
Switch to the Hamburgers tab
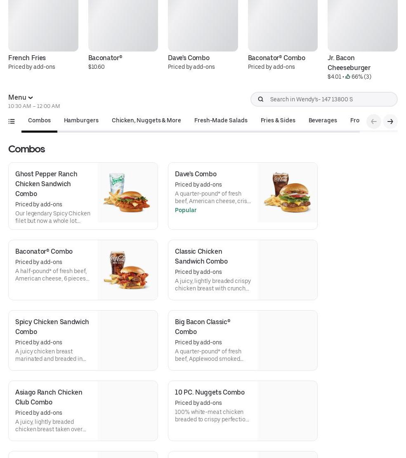[x=81, y=120]
